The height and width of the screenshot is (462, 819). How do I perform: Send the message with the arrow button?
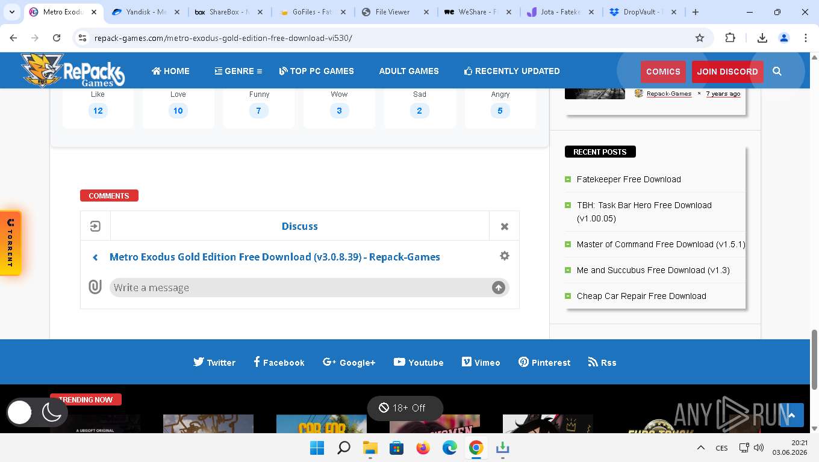[498, 288]
